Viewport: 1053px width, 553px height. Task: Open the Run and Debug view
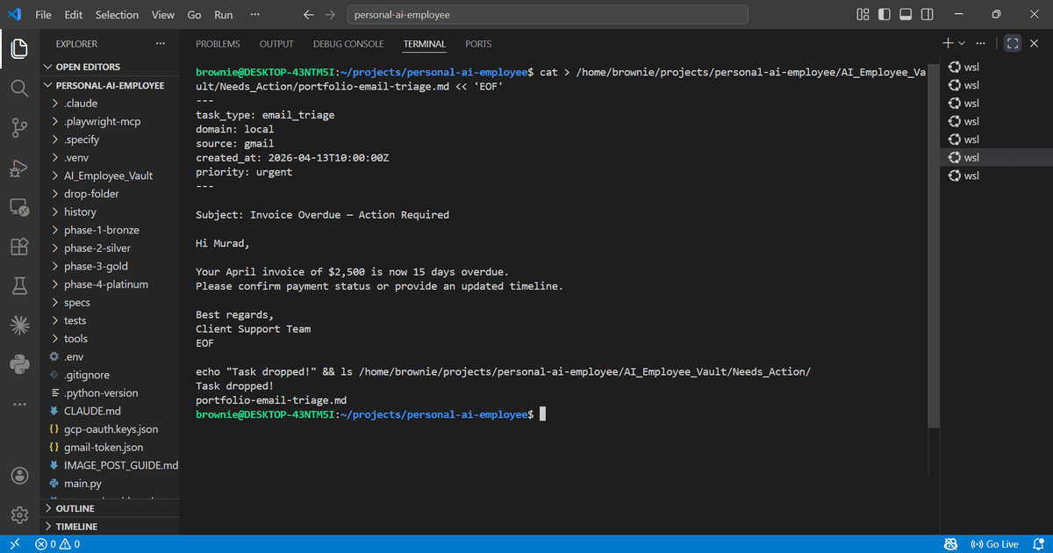[19, 167]
